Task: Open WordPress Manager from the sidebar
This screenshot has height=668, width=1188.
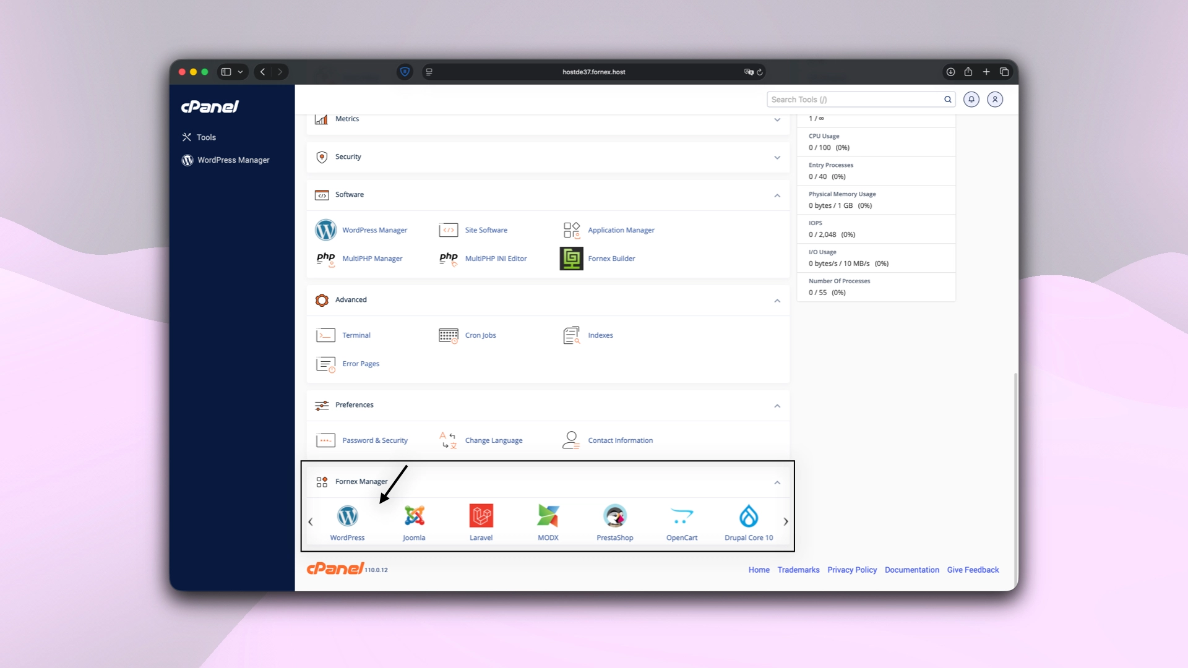Action: [x=233, y=160]
